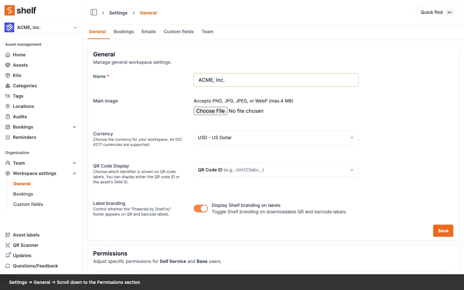Click the Shelf logo
The width and height of the screenshot is (464, 290).
pos(20,10)
